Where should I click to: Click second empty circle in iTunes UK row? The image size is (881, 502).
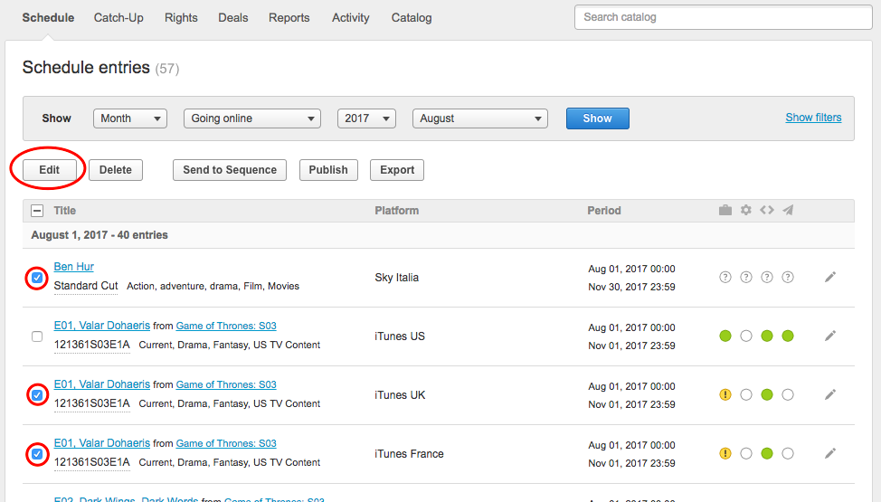click(746, 394)
